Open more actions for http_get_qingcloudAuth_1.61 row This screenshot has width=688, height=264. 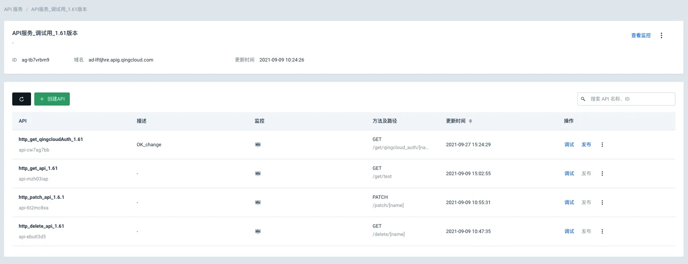tap(602, 145)
